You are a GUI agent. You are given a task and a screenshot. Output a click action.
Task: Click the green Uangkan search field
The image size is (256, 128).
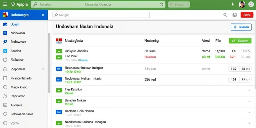point(98,4)
